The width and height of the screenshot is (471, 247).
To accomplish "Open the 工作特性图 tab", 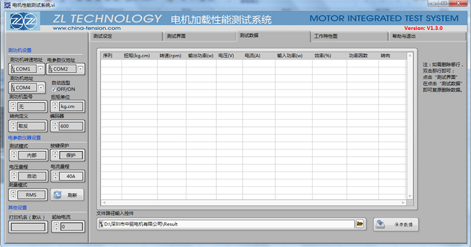I will point(326,36).
